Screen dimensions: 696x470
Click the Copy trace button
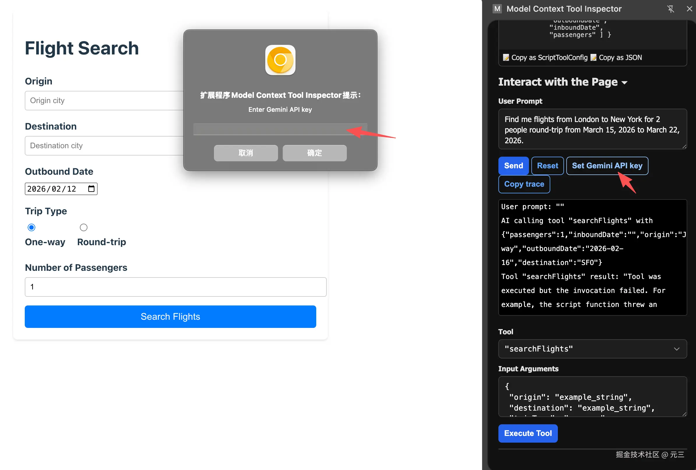pyautogui.click(x=524, y=184)
